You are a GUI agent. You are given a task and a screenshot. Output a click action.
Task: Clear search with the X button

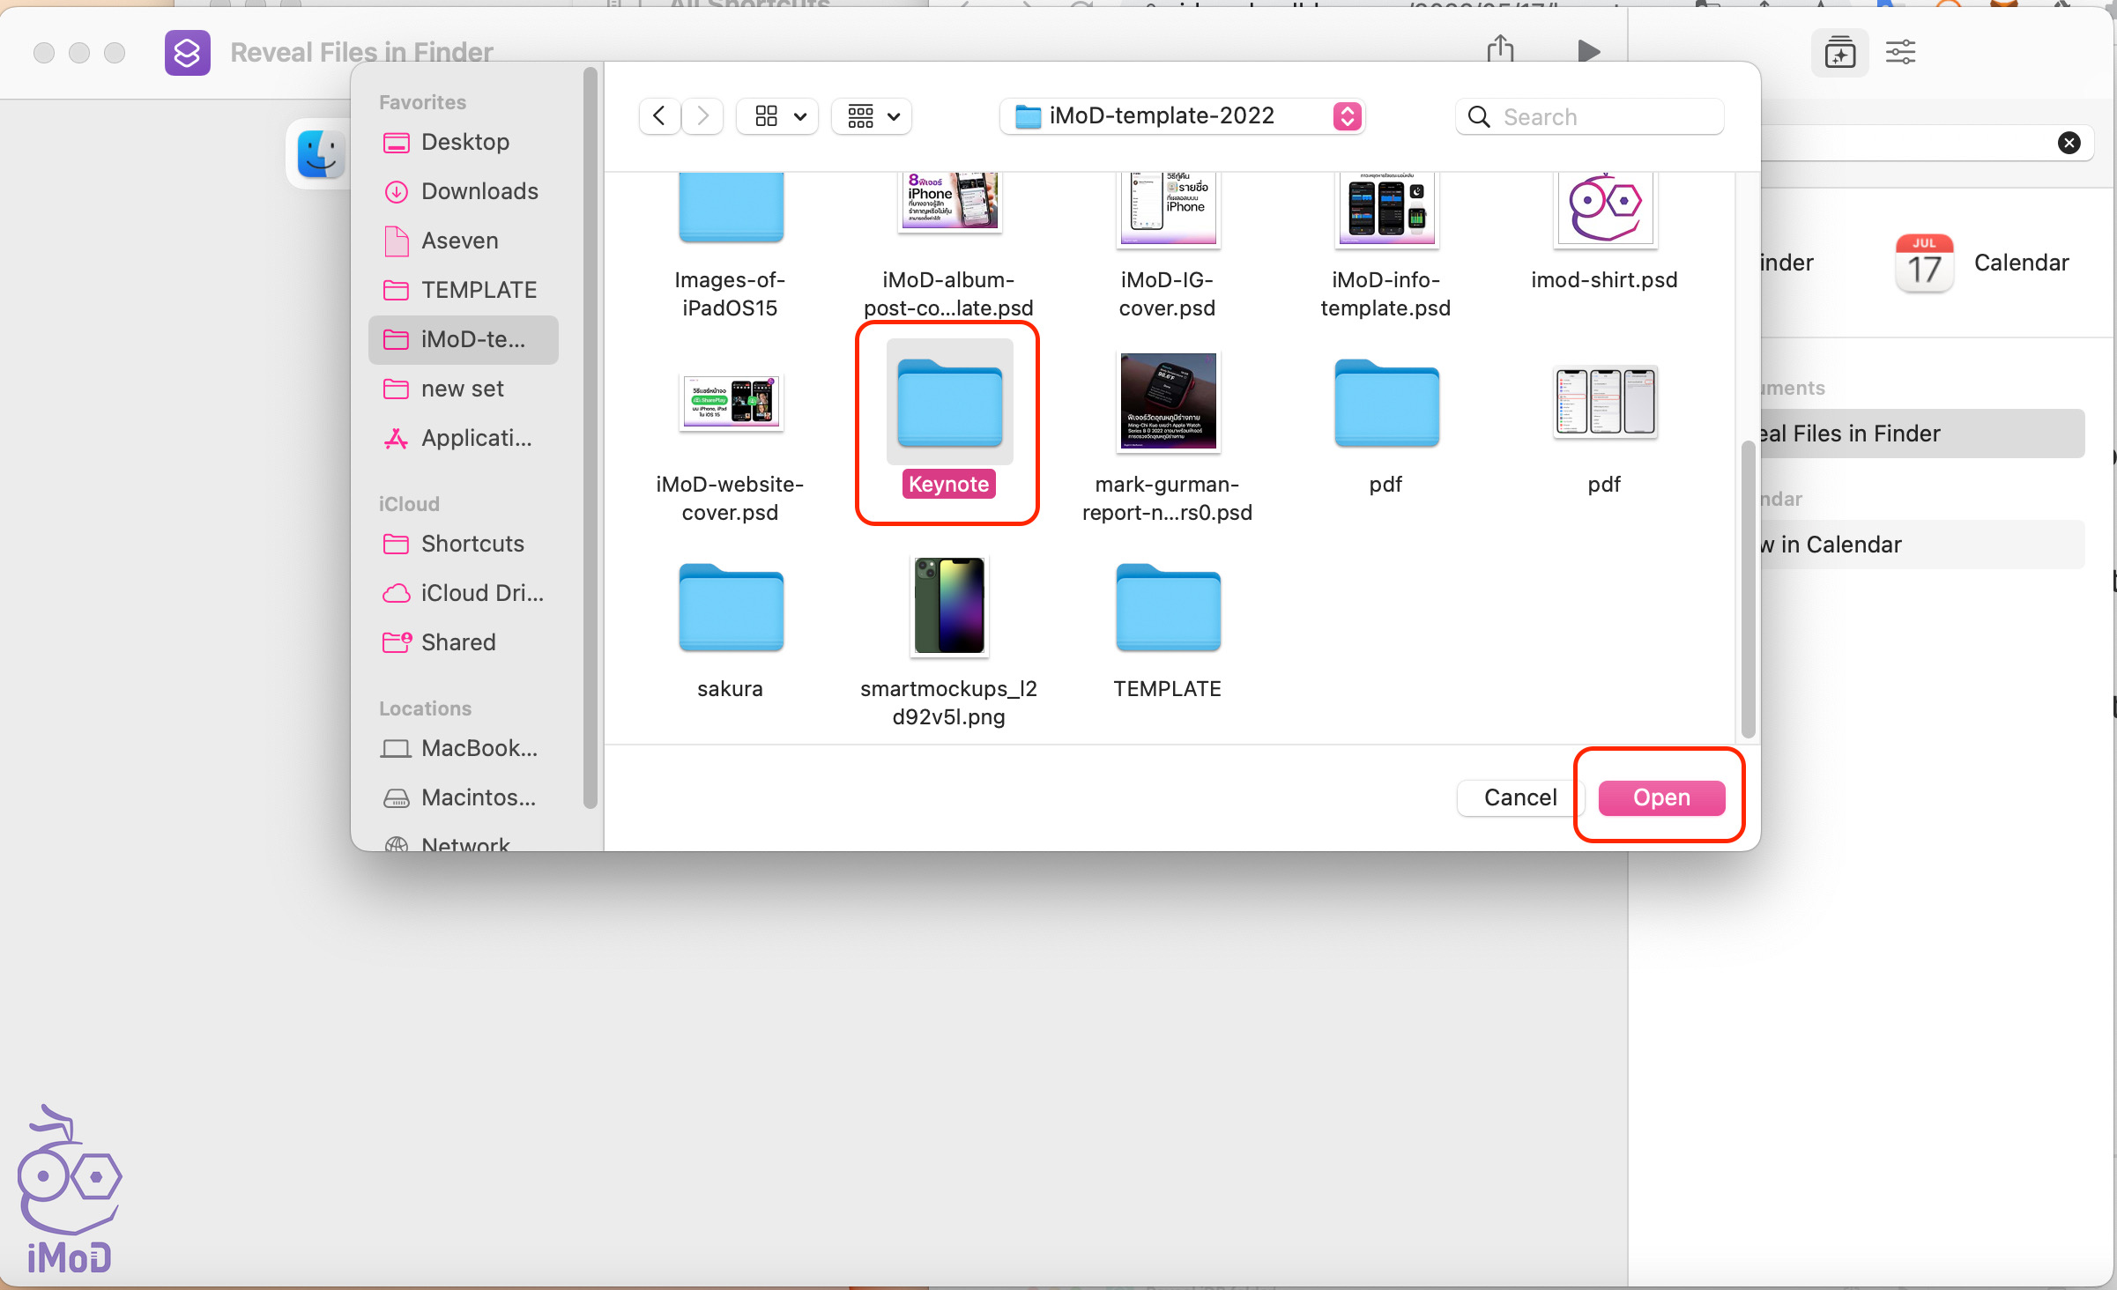coord(2069,143)
